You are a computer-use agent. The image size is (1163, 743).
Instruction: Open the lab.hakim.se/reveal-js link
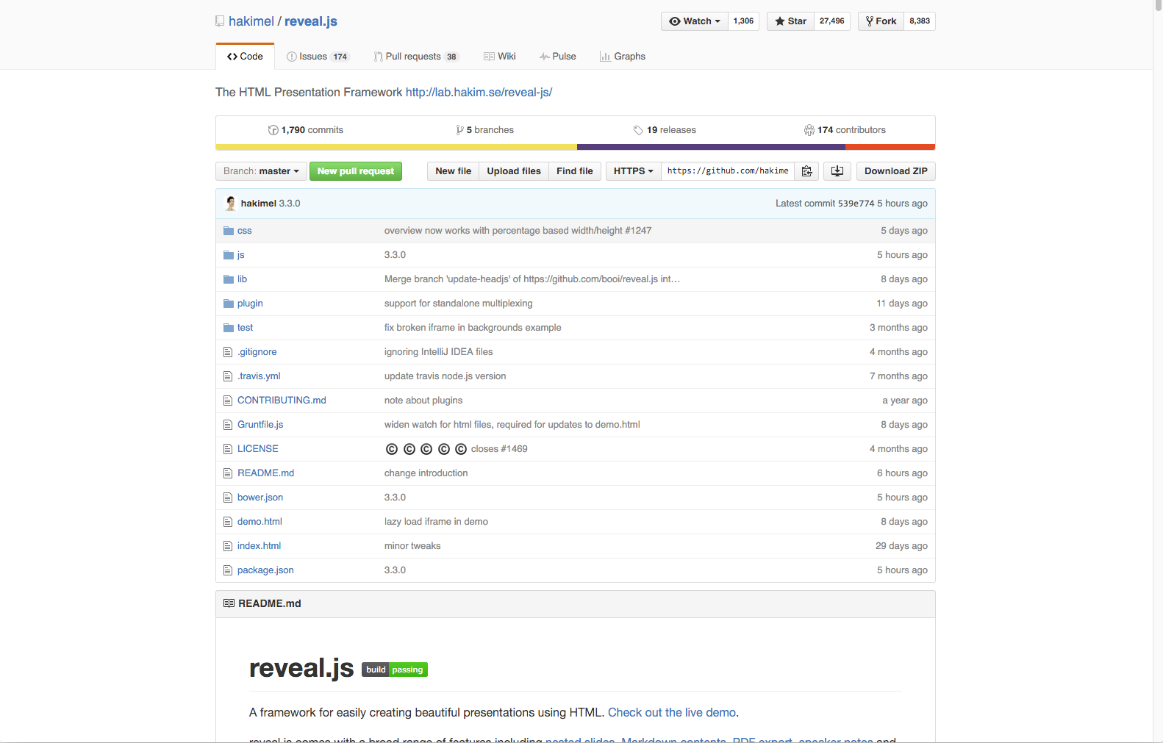coord(479,93)
